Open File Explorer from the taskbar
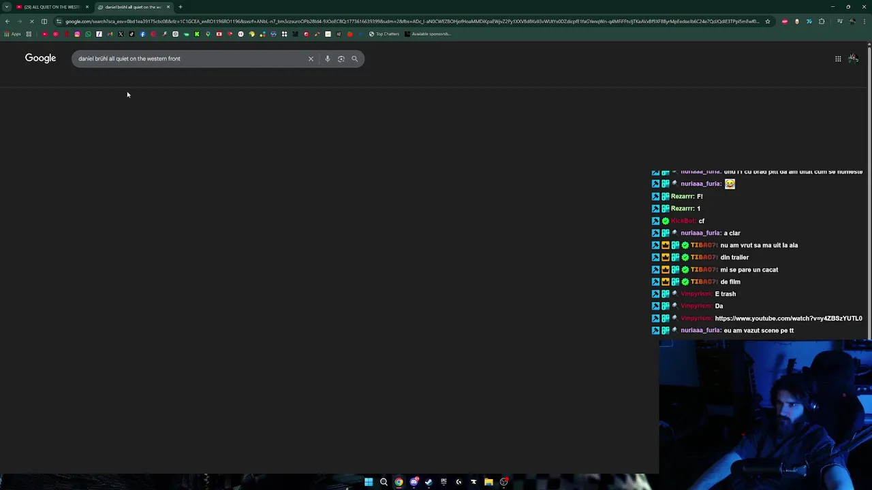 (x=488, y=482)
